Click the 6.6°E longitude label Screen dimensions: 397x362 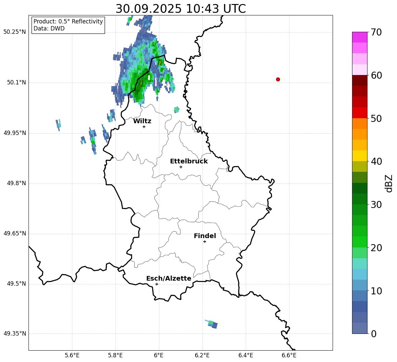(x=289, y=355)
